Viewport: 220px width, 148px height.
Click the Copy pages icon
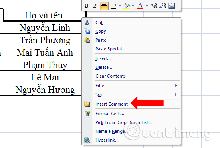click(87, 31)
